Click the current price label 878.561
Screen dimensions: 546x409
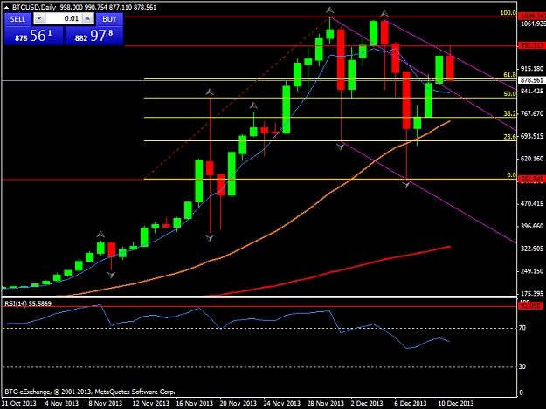[531, 80]
